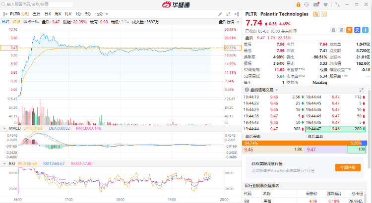Click the 华盛通 logo

(x=176, y=4)
